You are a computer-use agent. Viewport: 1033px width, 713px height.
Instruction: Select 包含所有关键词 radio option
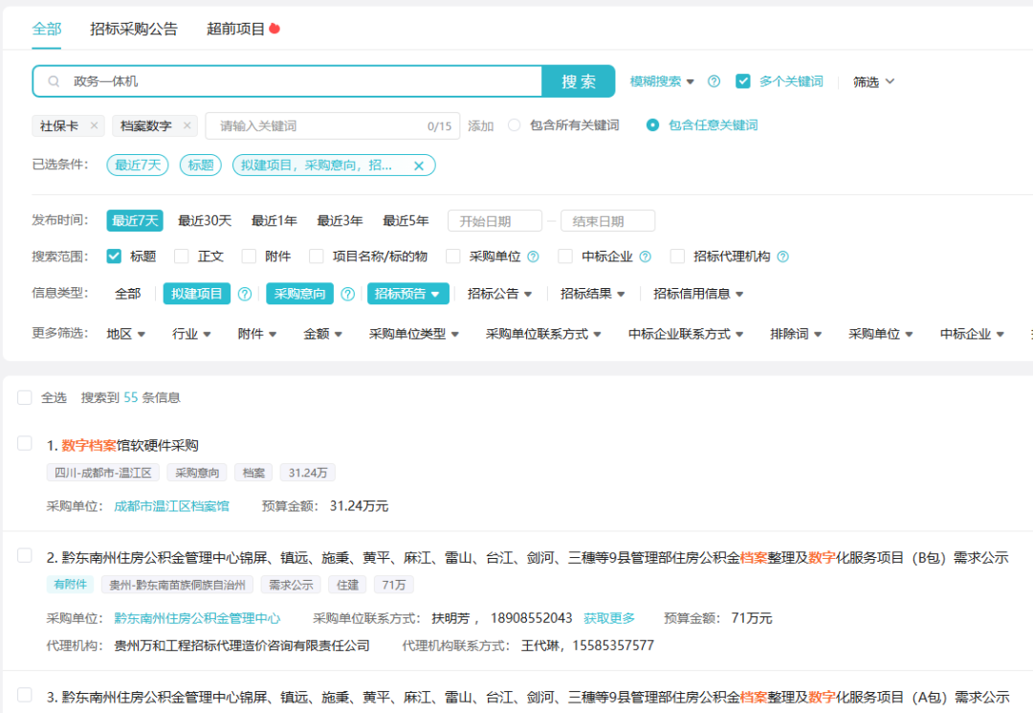click(515, 125)
